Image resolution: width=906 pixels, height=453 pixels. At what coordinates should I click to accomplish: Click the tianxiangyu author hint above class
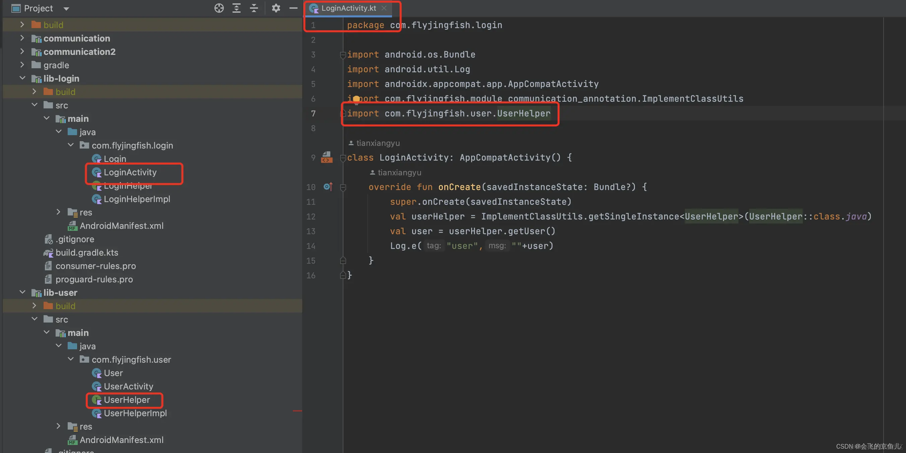tap(377, 143)
